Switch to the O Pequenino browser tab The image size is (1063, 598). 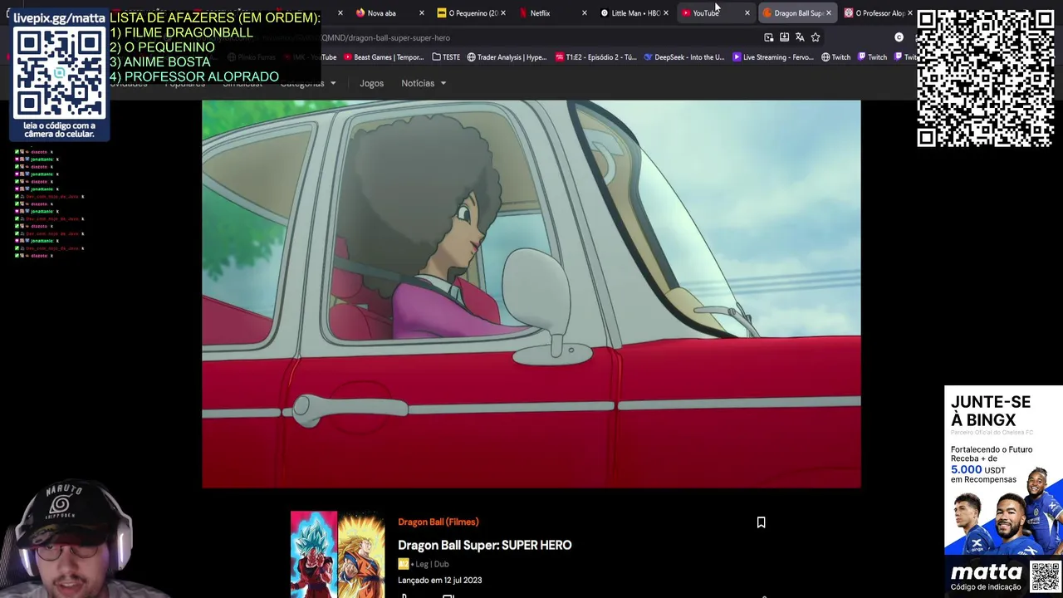click(x=472, y=13)
